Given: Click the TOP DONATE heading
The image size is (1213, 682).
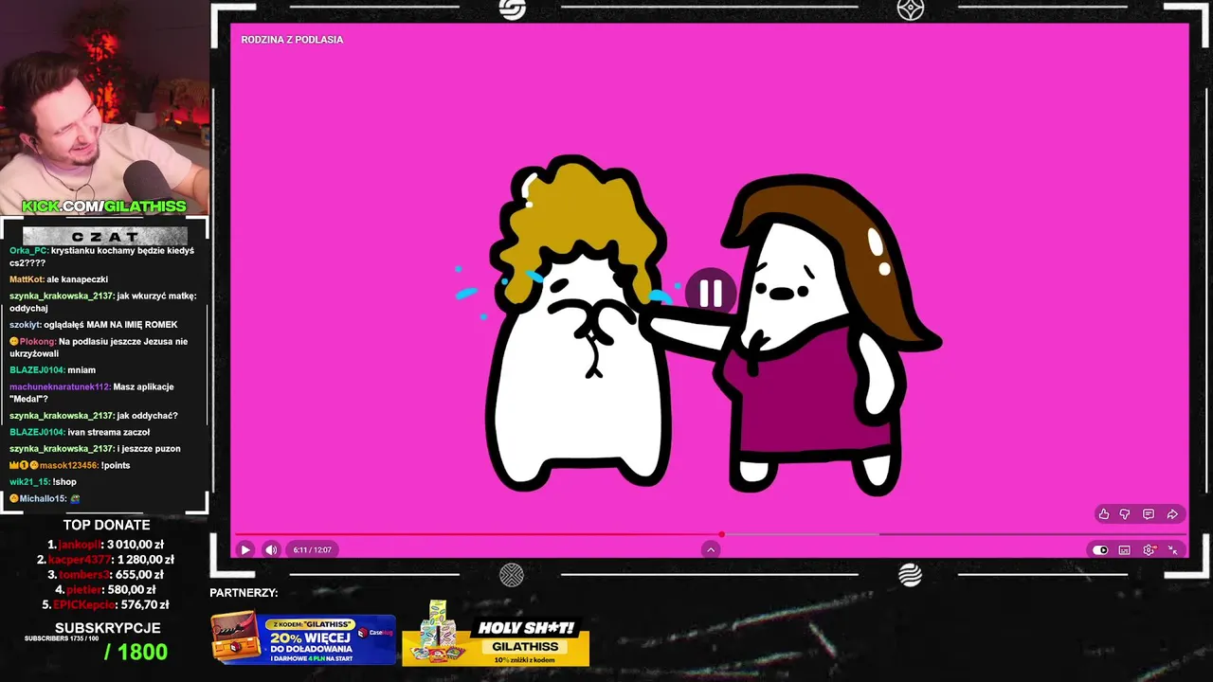Looking at the screenshot, I should 106,525.
